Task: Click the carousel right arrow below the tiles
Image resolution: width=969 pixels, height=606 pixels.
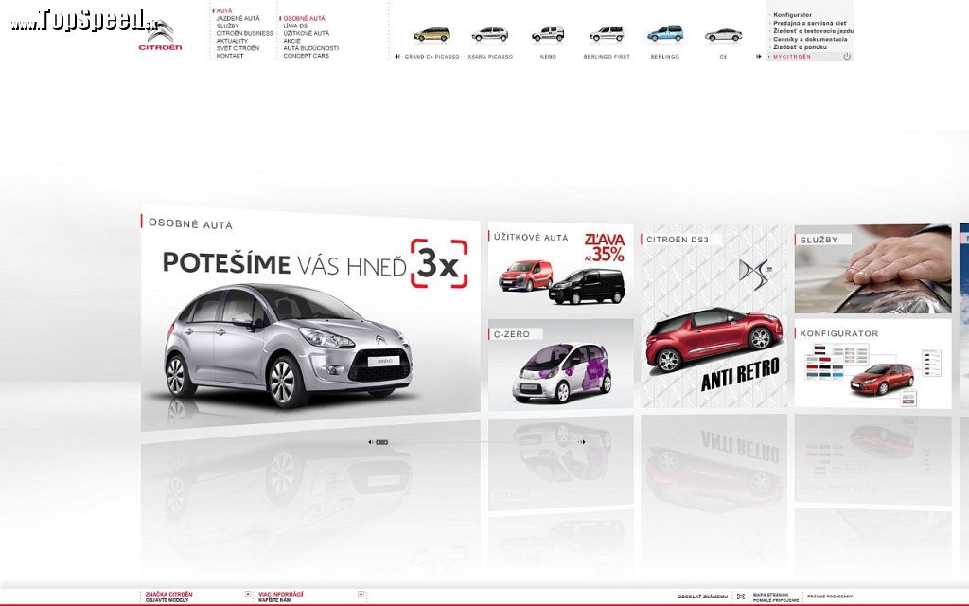Action: [582, 442]
